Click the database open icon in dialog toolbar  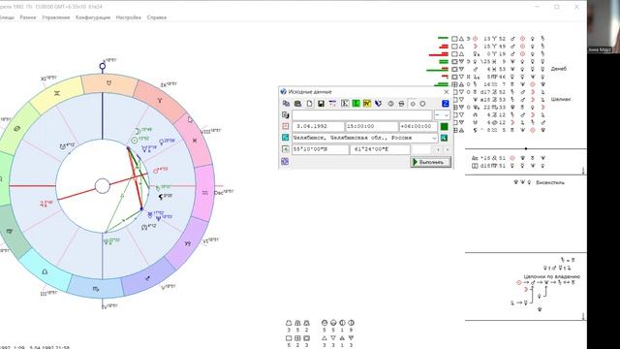pyautogui.click(x=297, y=104)
